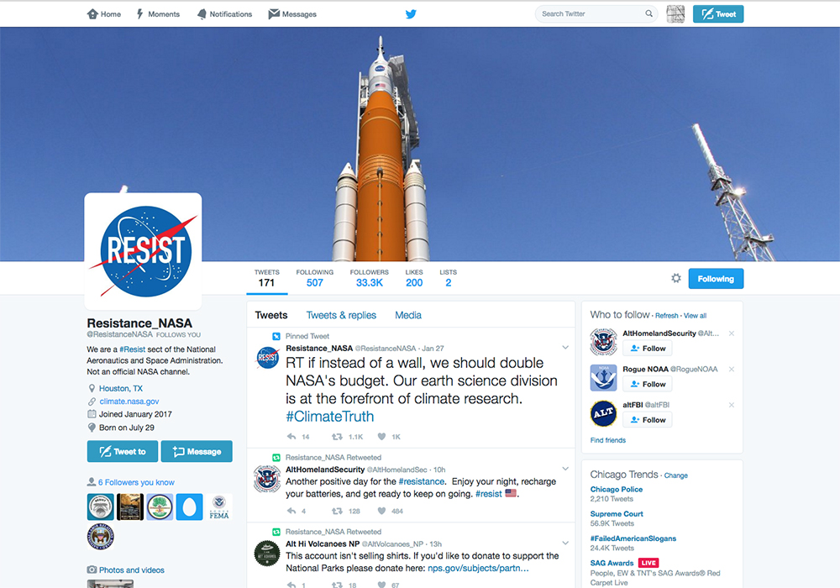Open the AltHomelandSecurity tweet dropdown arrow

(565, 470)
